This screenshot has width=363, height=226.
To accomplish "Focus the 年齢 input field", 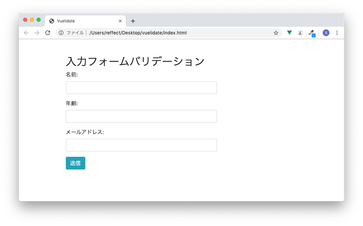I will [x=141, y=116].
